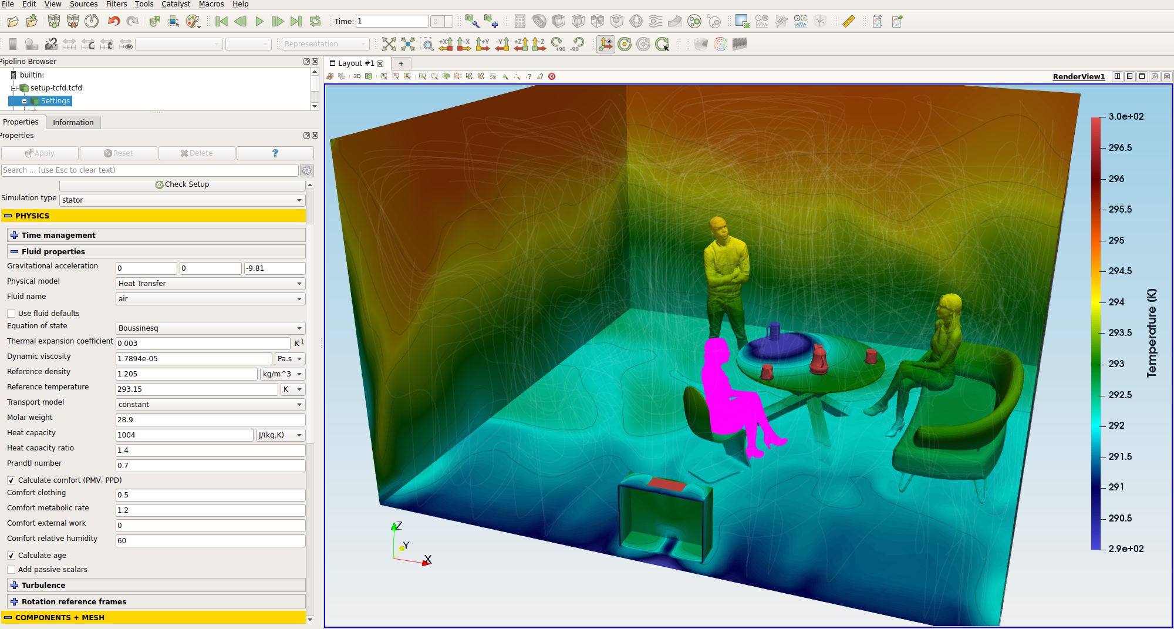Image resolution: width=1174 pixels, height=629 pixels.
Task: Click the Rotate 90 degrees clockwise icon
Action: point(558,44)
